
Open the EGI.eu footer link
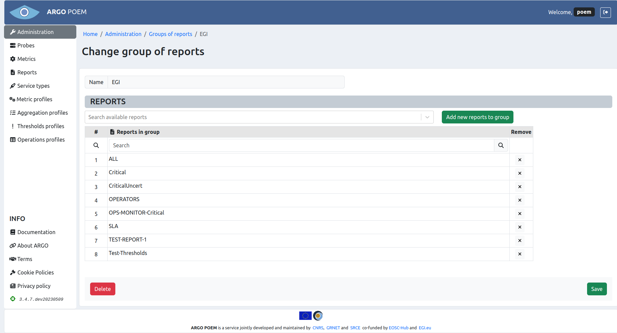(x=425, y=328)
